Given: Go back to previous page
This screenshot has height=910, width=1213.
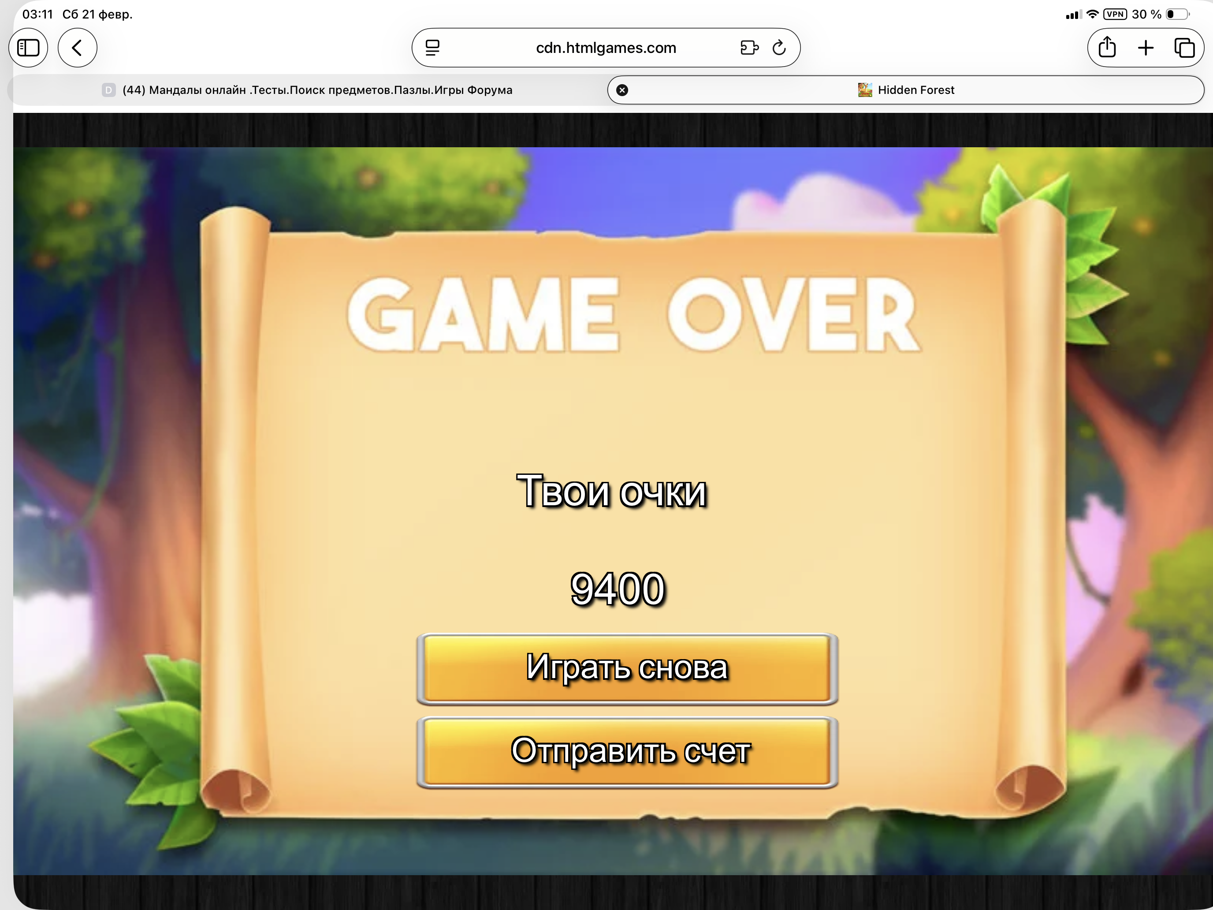Looking at the screenshot, I should click(77, 48).
